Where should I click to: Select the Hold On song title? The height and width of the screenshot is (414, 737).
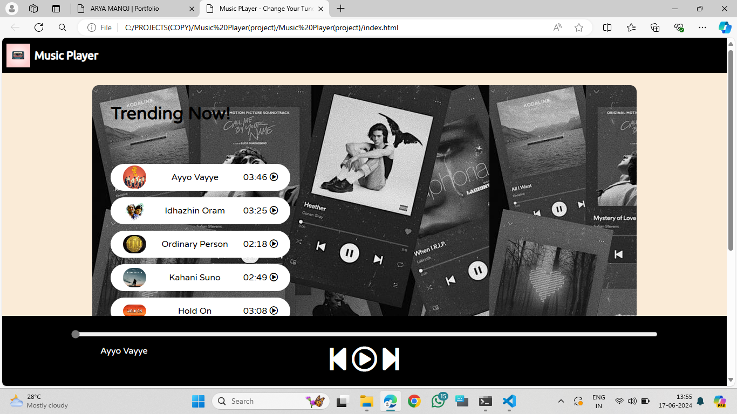195,311
